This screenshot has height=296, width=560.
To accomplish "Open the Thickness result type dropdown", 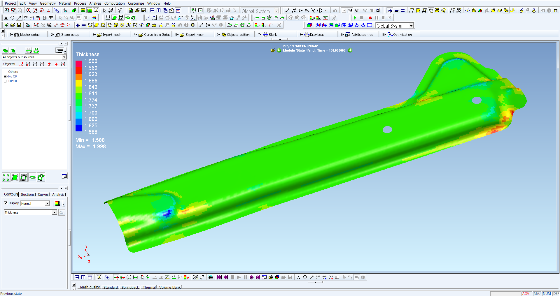I will (x=55, y=212).
